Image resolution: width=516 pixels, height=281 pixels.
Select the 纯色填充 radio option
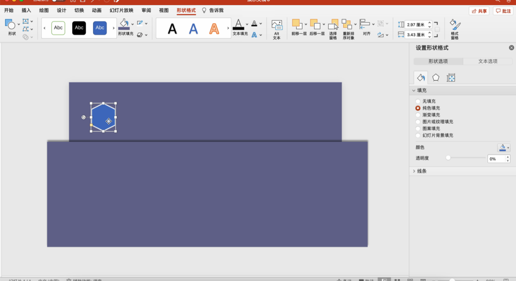tap(418, 108)
